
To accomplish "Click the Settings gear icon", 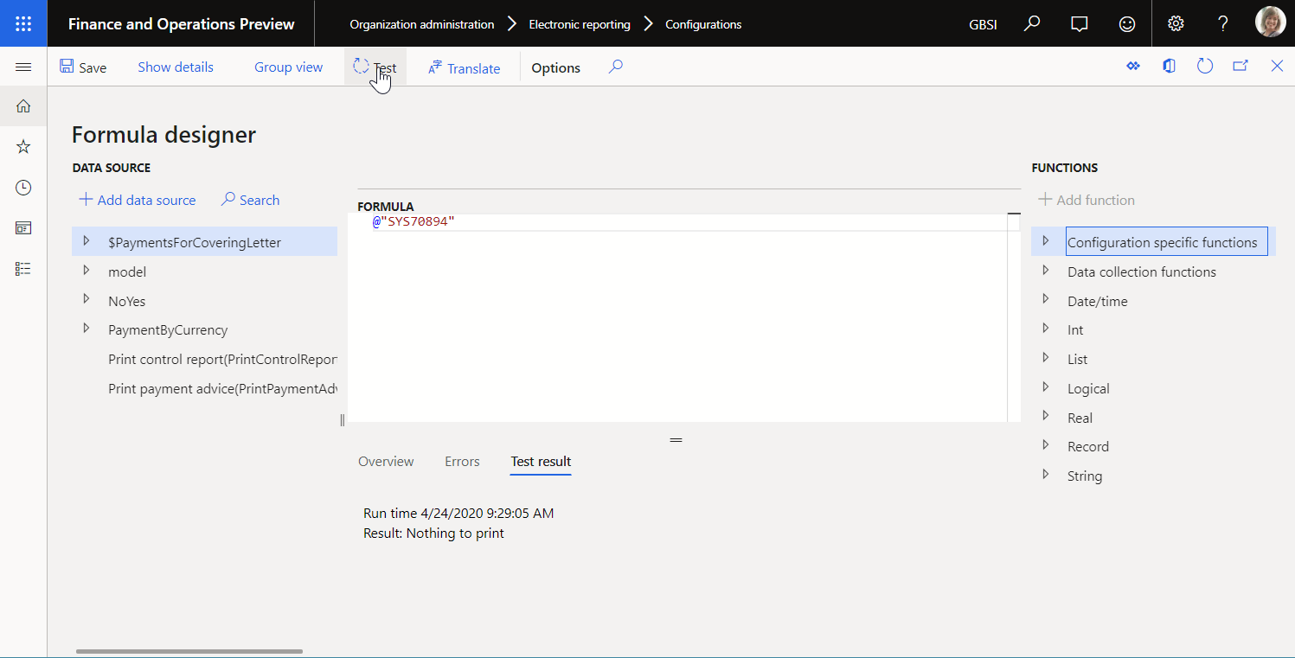I will click(x=1176, y=24).
